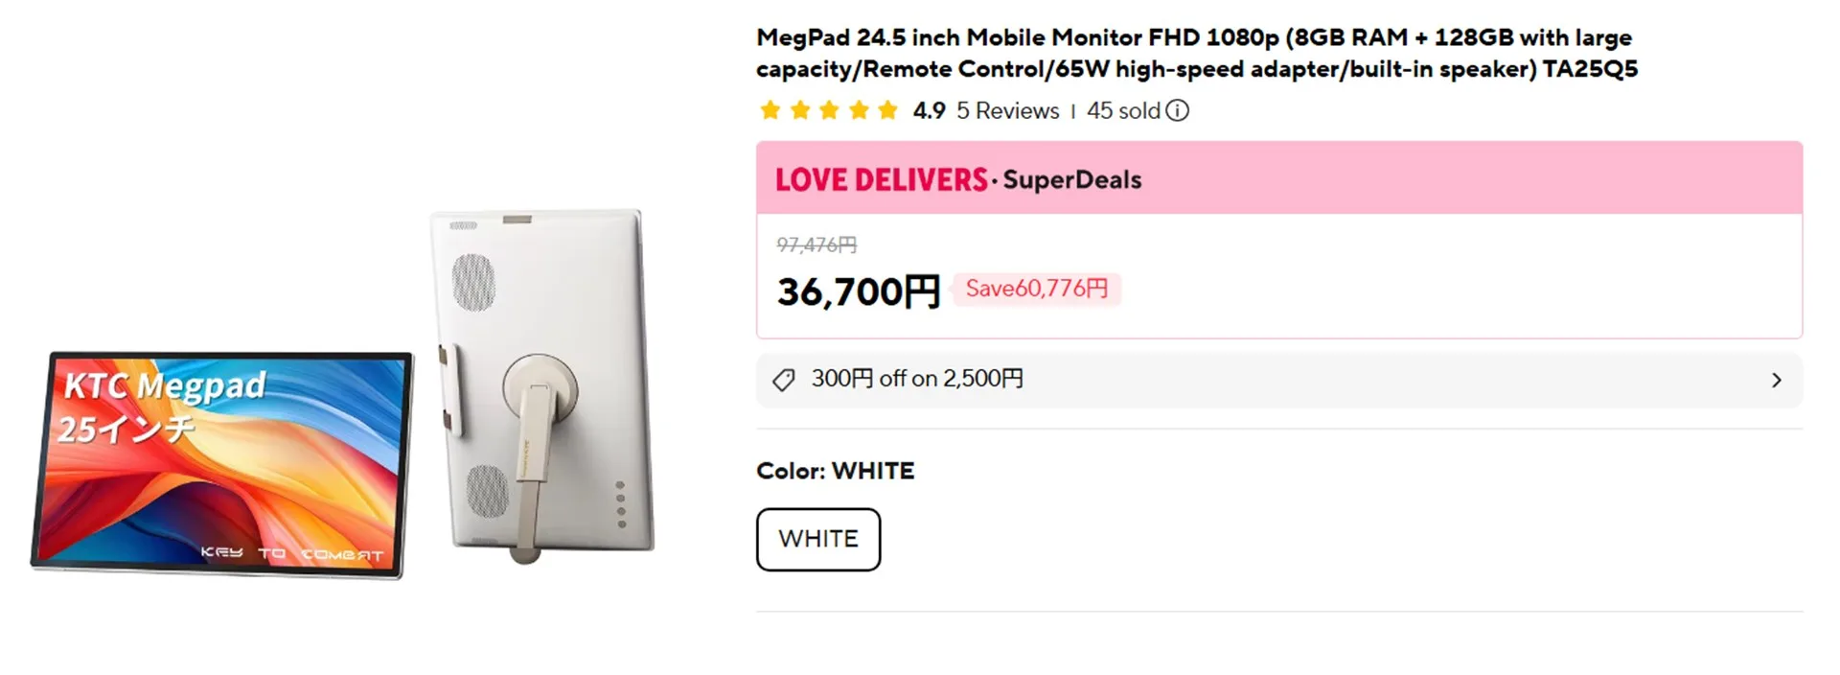
Task: Click the 4.9 rating score
Action: coord(929,111)
